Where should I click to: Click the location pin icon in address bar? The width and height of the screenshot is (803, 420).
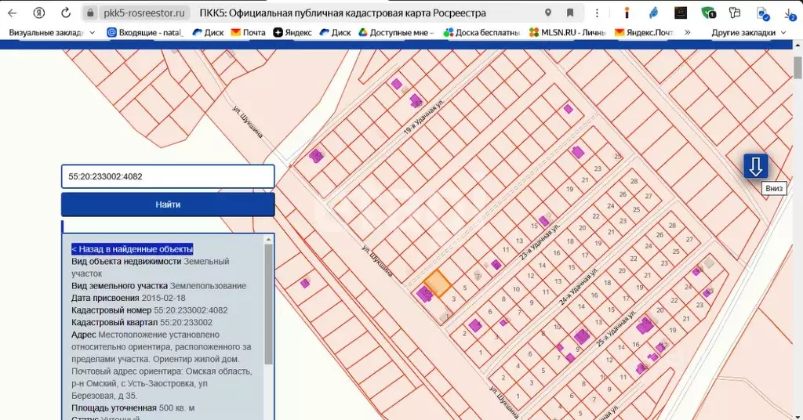pos(547,13)
